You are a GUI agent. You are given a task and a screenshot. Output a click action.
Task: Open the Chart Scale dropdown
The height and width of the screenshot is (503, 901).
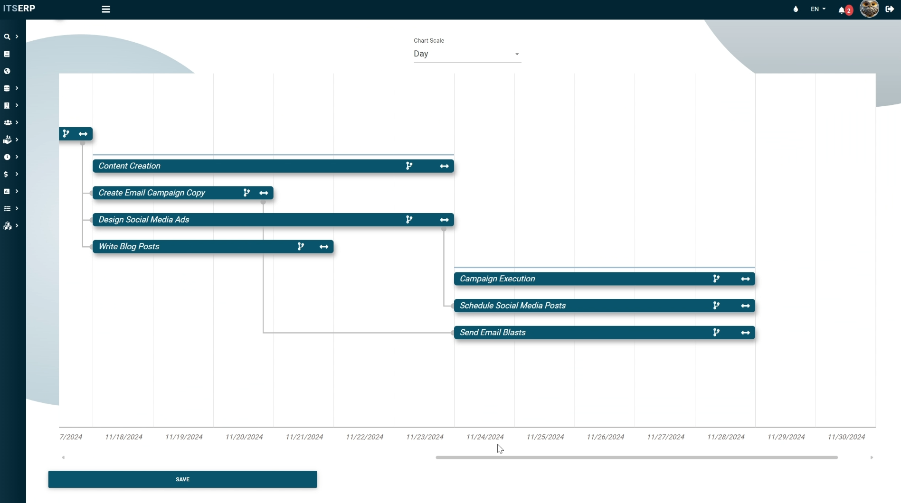click(467, 54)
